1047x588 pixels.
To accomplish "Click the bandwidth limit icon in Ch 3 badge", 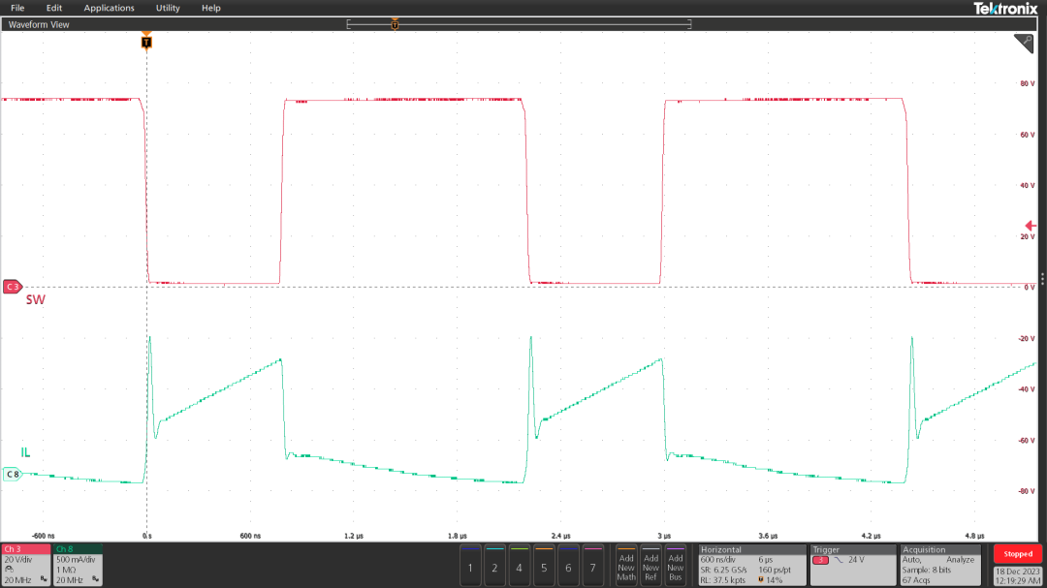I will pos(44,580).
